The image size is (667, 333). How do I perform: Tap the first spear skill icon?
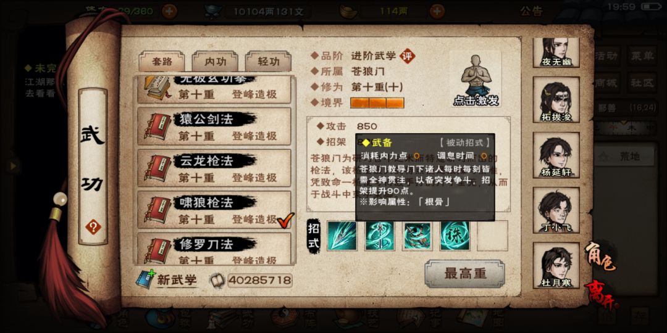coord(342,236)
